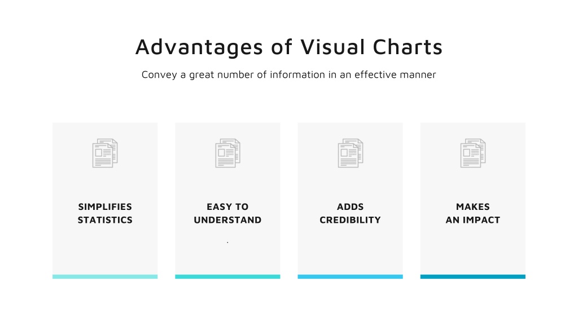The height and width of the screenshot is (325, 578).
Task: Select the turquoise bar under Easy to Understand
Action: pos(228,276)
